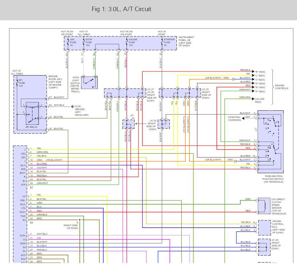This screenshot has height=268, width=297.
Task: Click the VIO/WHT wire label at pin 12
Action: pos(42,167)
